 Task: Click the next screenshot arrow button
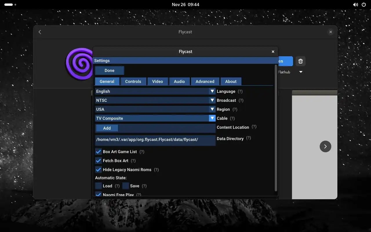325,146
